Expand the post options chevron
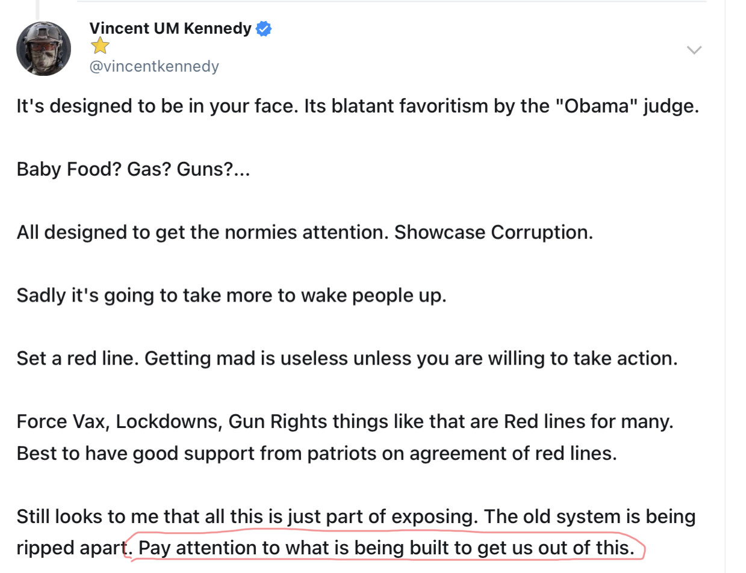The height and width of the screenshot is (573, 746). point(694,50)
